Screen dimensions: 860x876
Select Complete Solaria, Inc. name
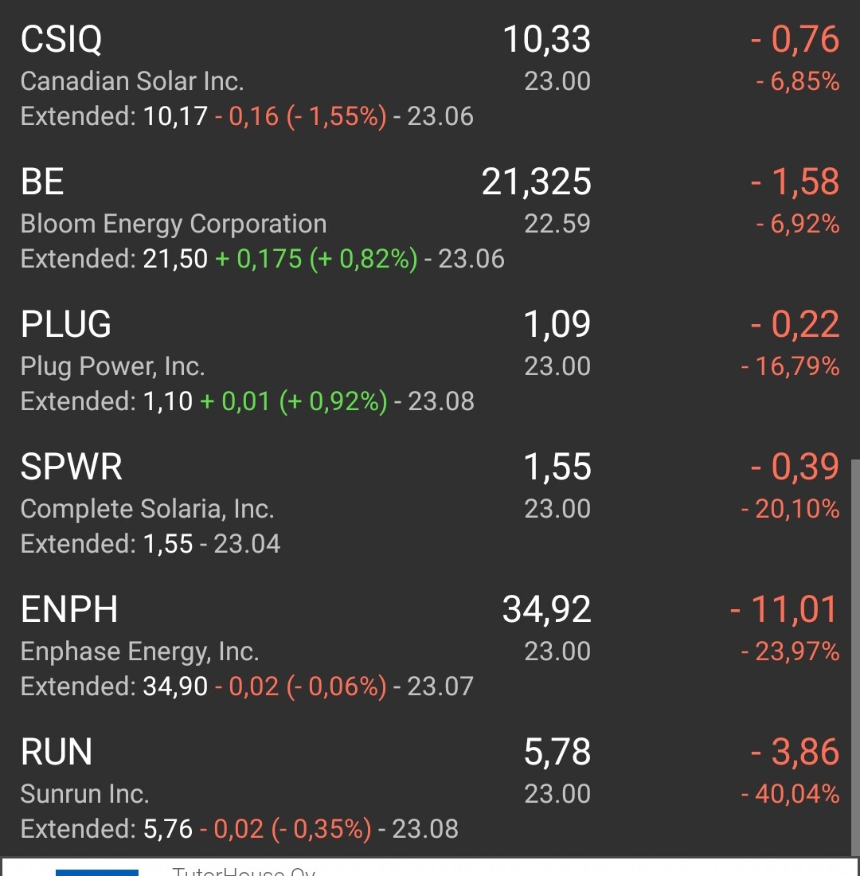tap(147, 509)
